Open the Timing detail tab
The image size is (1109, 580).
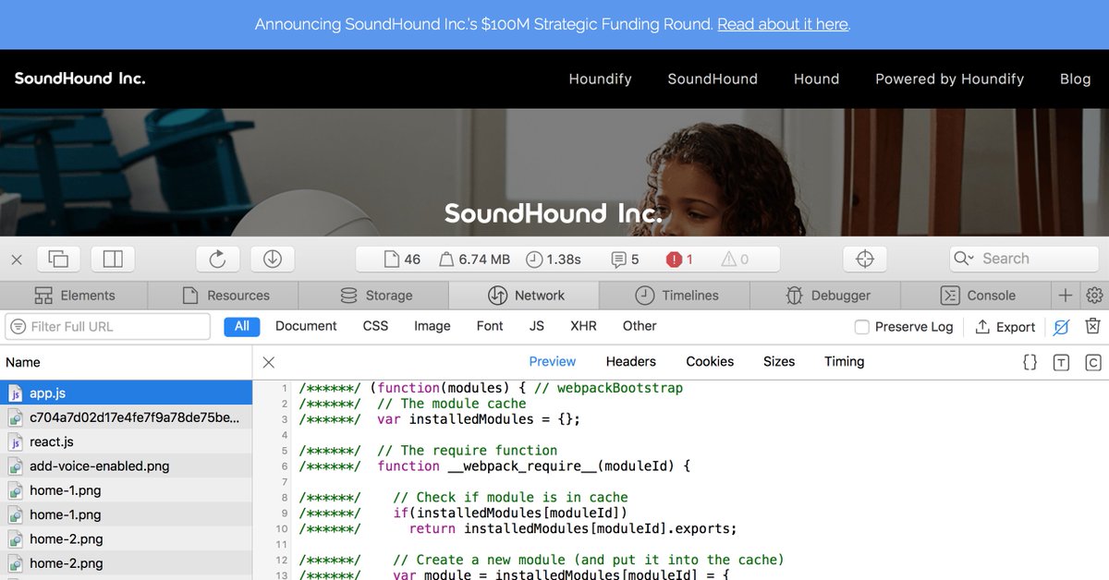(844, 362)
